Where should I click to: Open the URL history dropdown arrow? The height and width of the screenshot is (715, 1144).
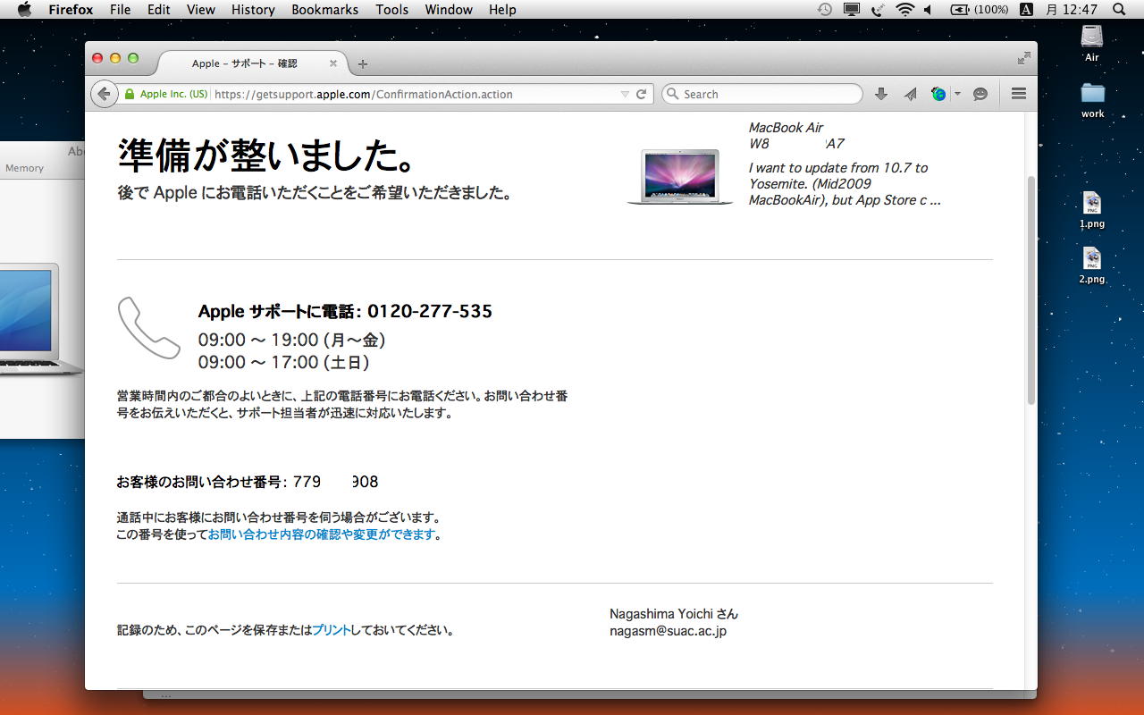click(625, 94)
